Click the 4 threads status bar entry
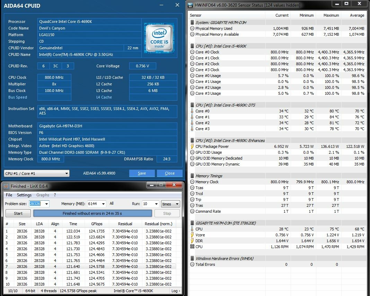The image size is (370, 296). [49, 291]
